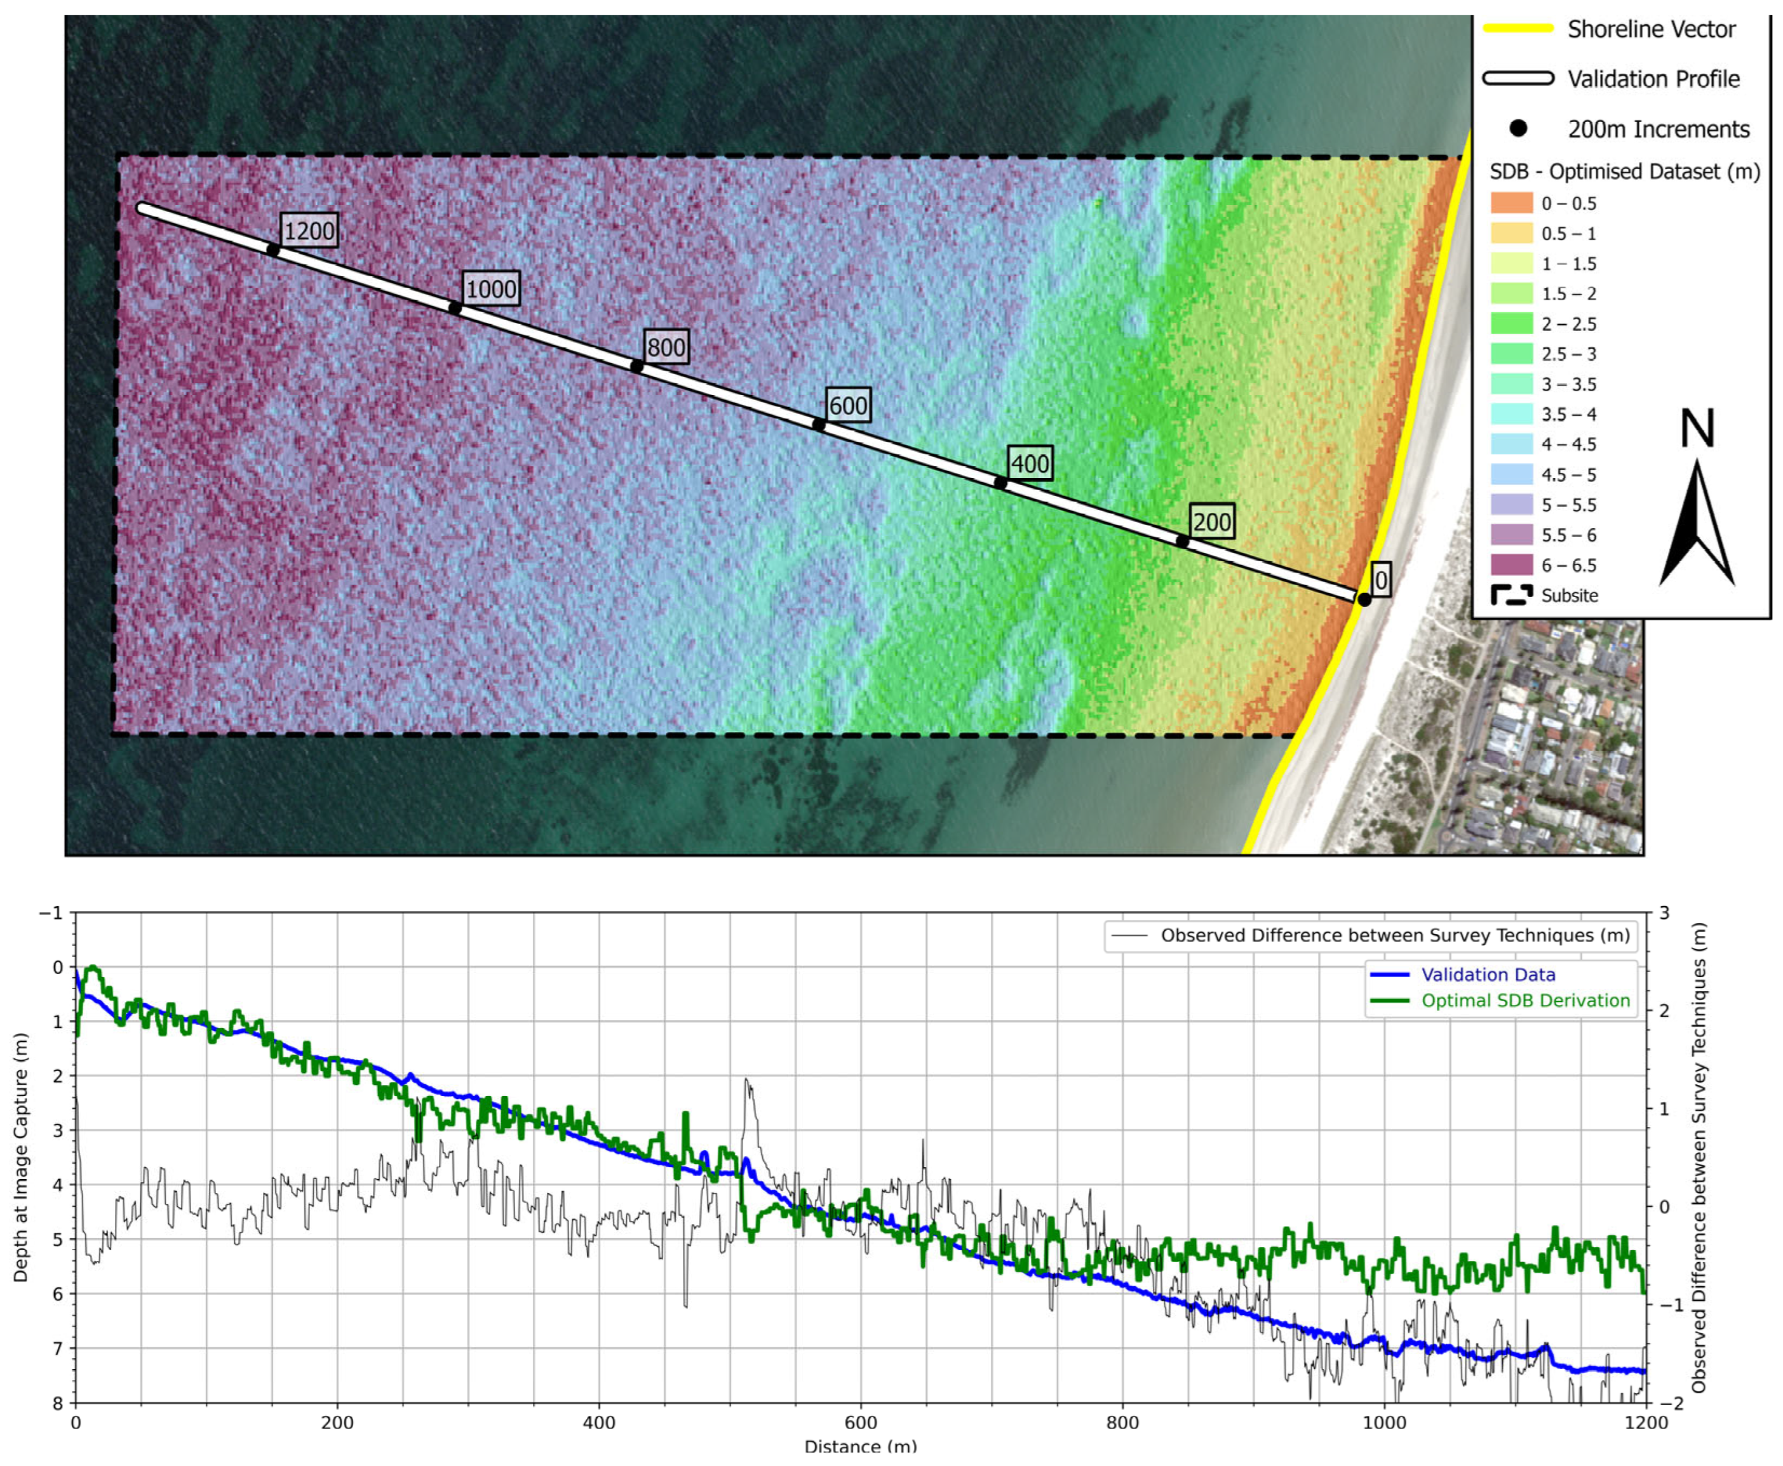Click the 4.5 – 5 blue legend swatch
Screen dimensions: 1783x1466
[1511, 474]
